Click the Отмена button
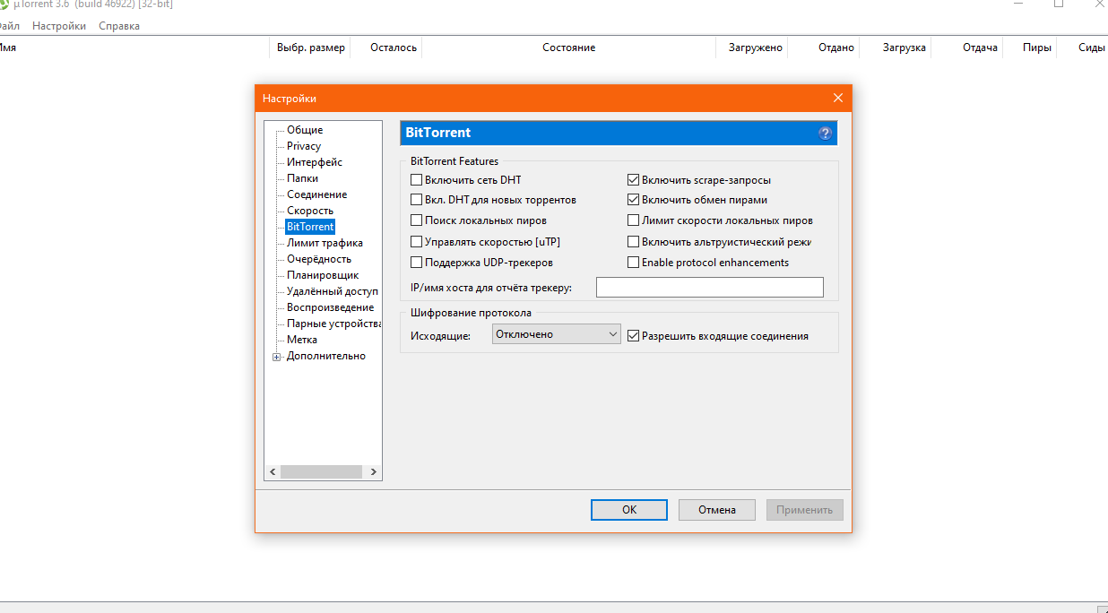This screenshot has width=1108, height=613. coord(716,510)
